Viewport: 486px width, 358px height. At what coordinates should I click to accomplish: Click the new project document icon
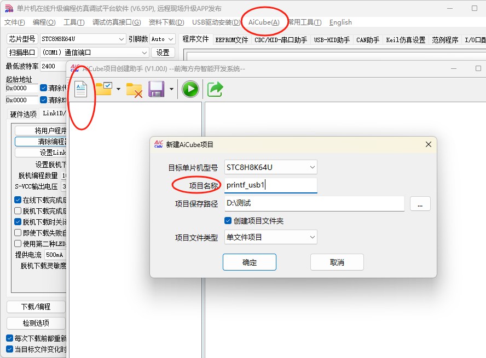tap(81, 90)
